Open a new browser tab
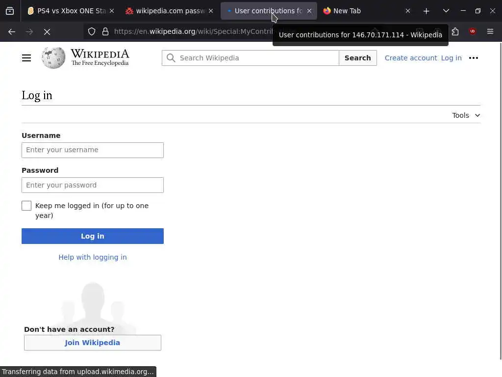 426,11
